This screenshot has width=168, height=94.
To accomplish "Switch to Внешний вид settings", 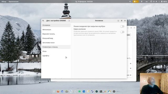I will tap(56, 38).
